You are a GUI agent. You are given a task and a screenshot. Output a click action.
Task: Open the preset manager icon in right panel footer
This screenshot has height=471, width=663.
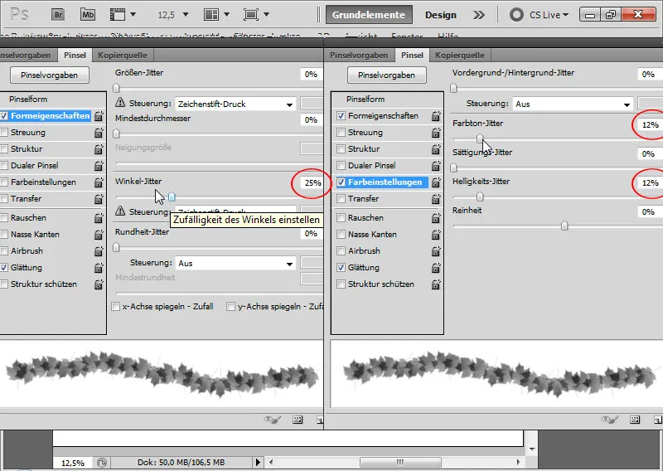pyautogui.click(x=635, y=420)
